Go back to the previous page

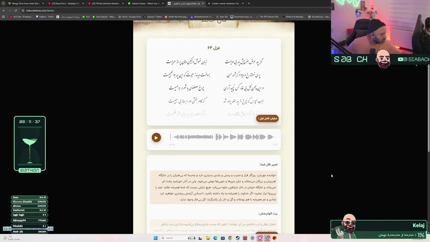coord(4,10)
